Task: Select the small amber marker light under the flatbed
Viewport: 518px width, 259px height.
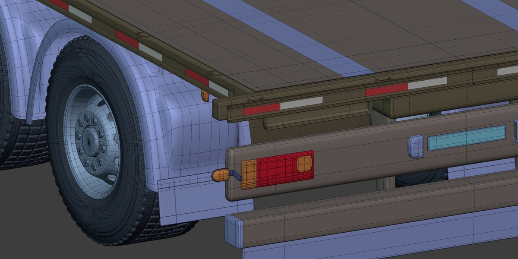Action: click(205, 96)
